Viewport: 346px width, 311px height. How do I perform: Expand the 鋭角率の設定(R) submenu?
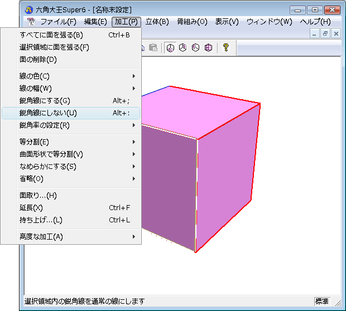point(71,125)
